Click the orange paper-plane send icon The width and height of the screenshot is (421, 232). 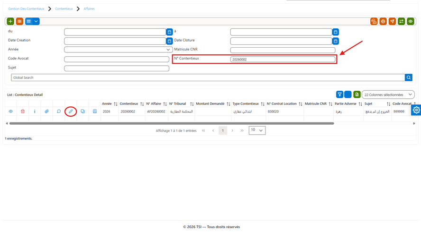point(392,21)
